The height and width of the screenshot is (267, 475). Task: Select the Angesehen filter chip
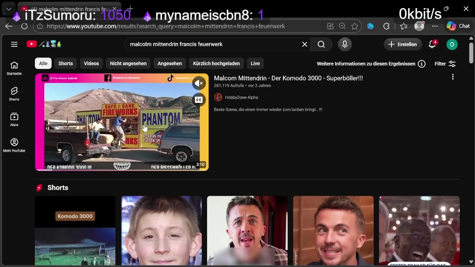(170, 63)
